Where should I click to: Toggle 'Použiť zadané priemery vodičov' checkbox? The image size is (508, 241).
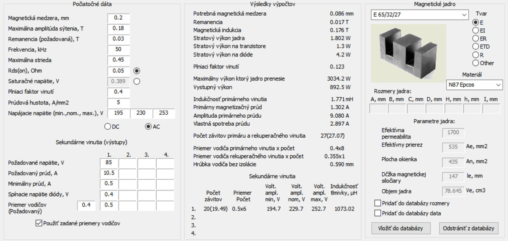click(x=39, y=223)
